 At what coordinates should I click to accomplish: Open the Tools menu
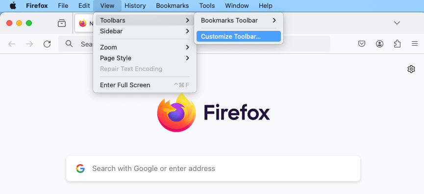(x=207, y=6)
